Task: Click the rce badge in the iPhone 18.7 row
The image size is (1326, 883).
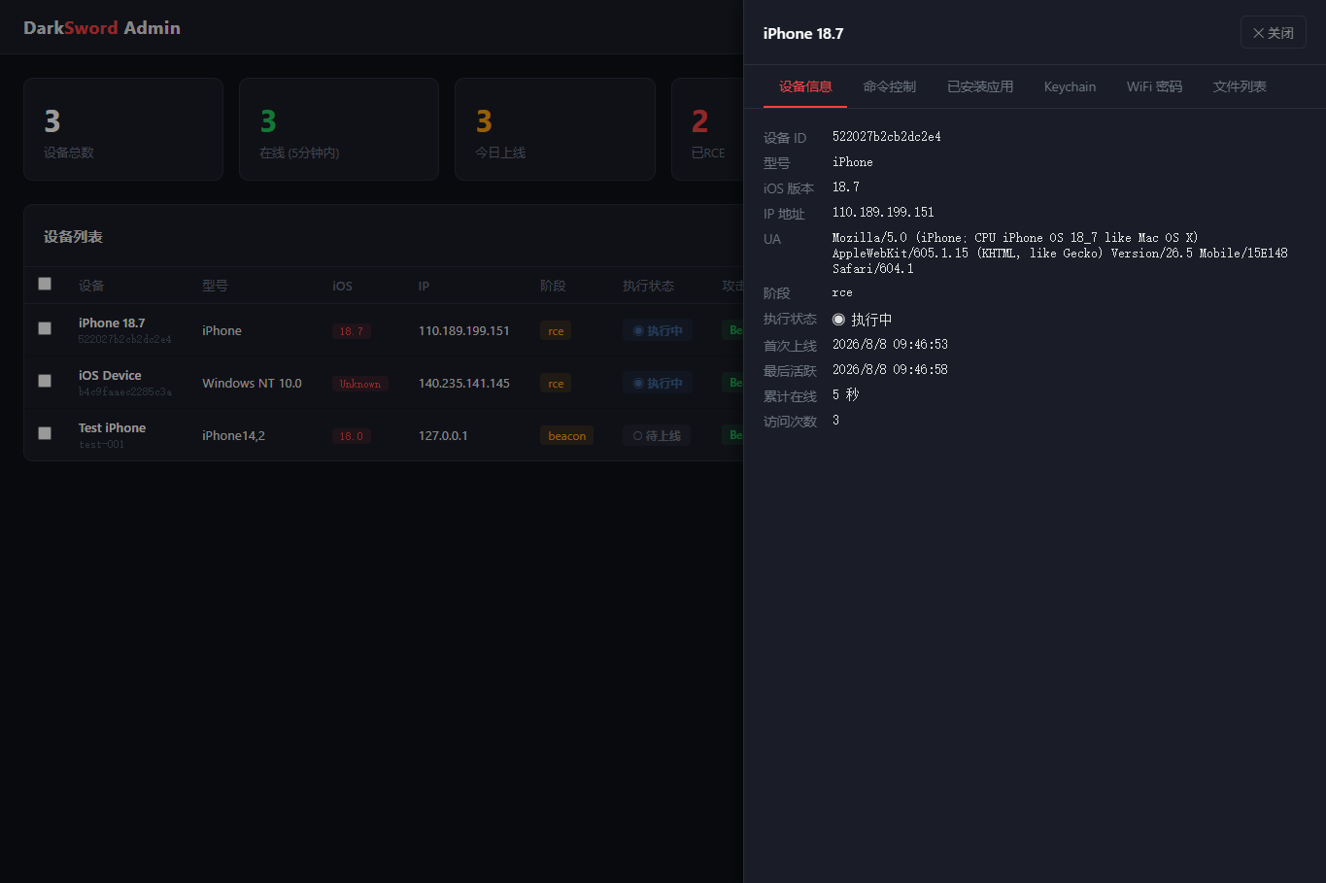Action: pos(556,331)
